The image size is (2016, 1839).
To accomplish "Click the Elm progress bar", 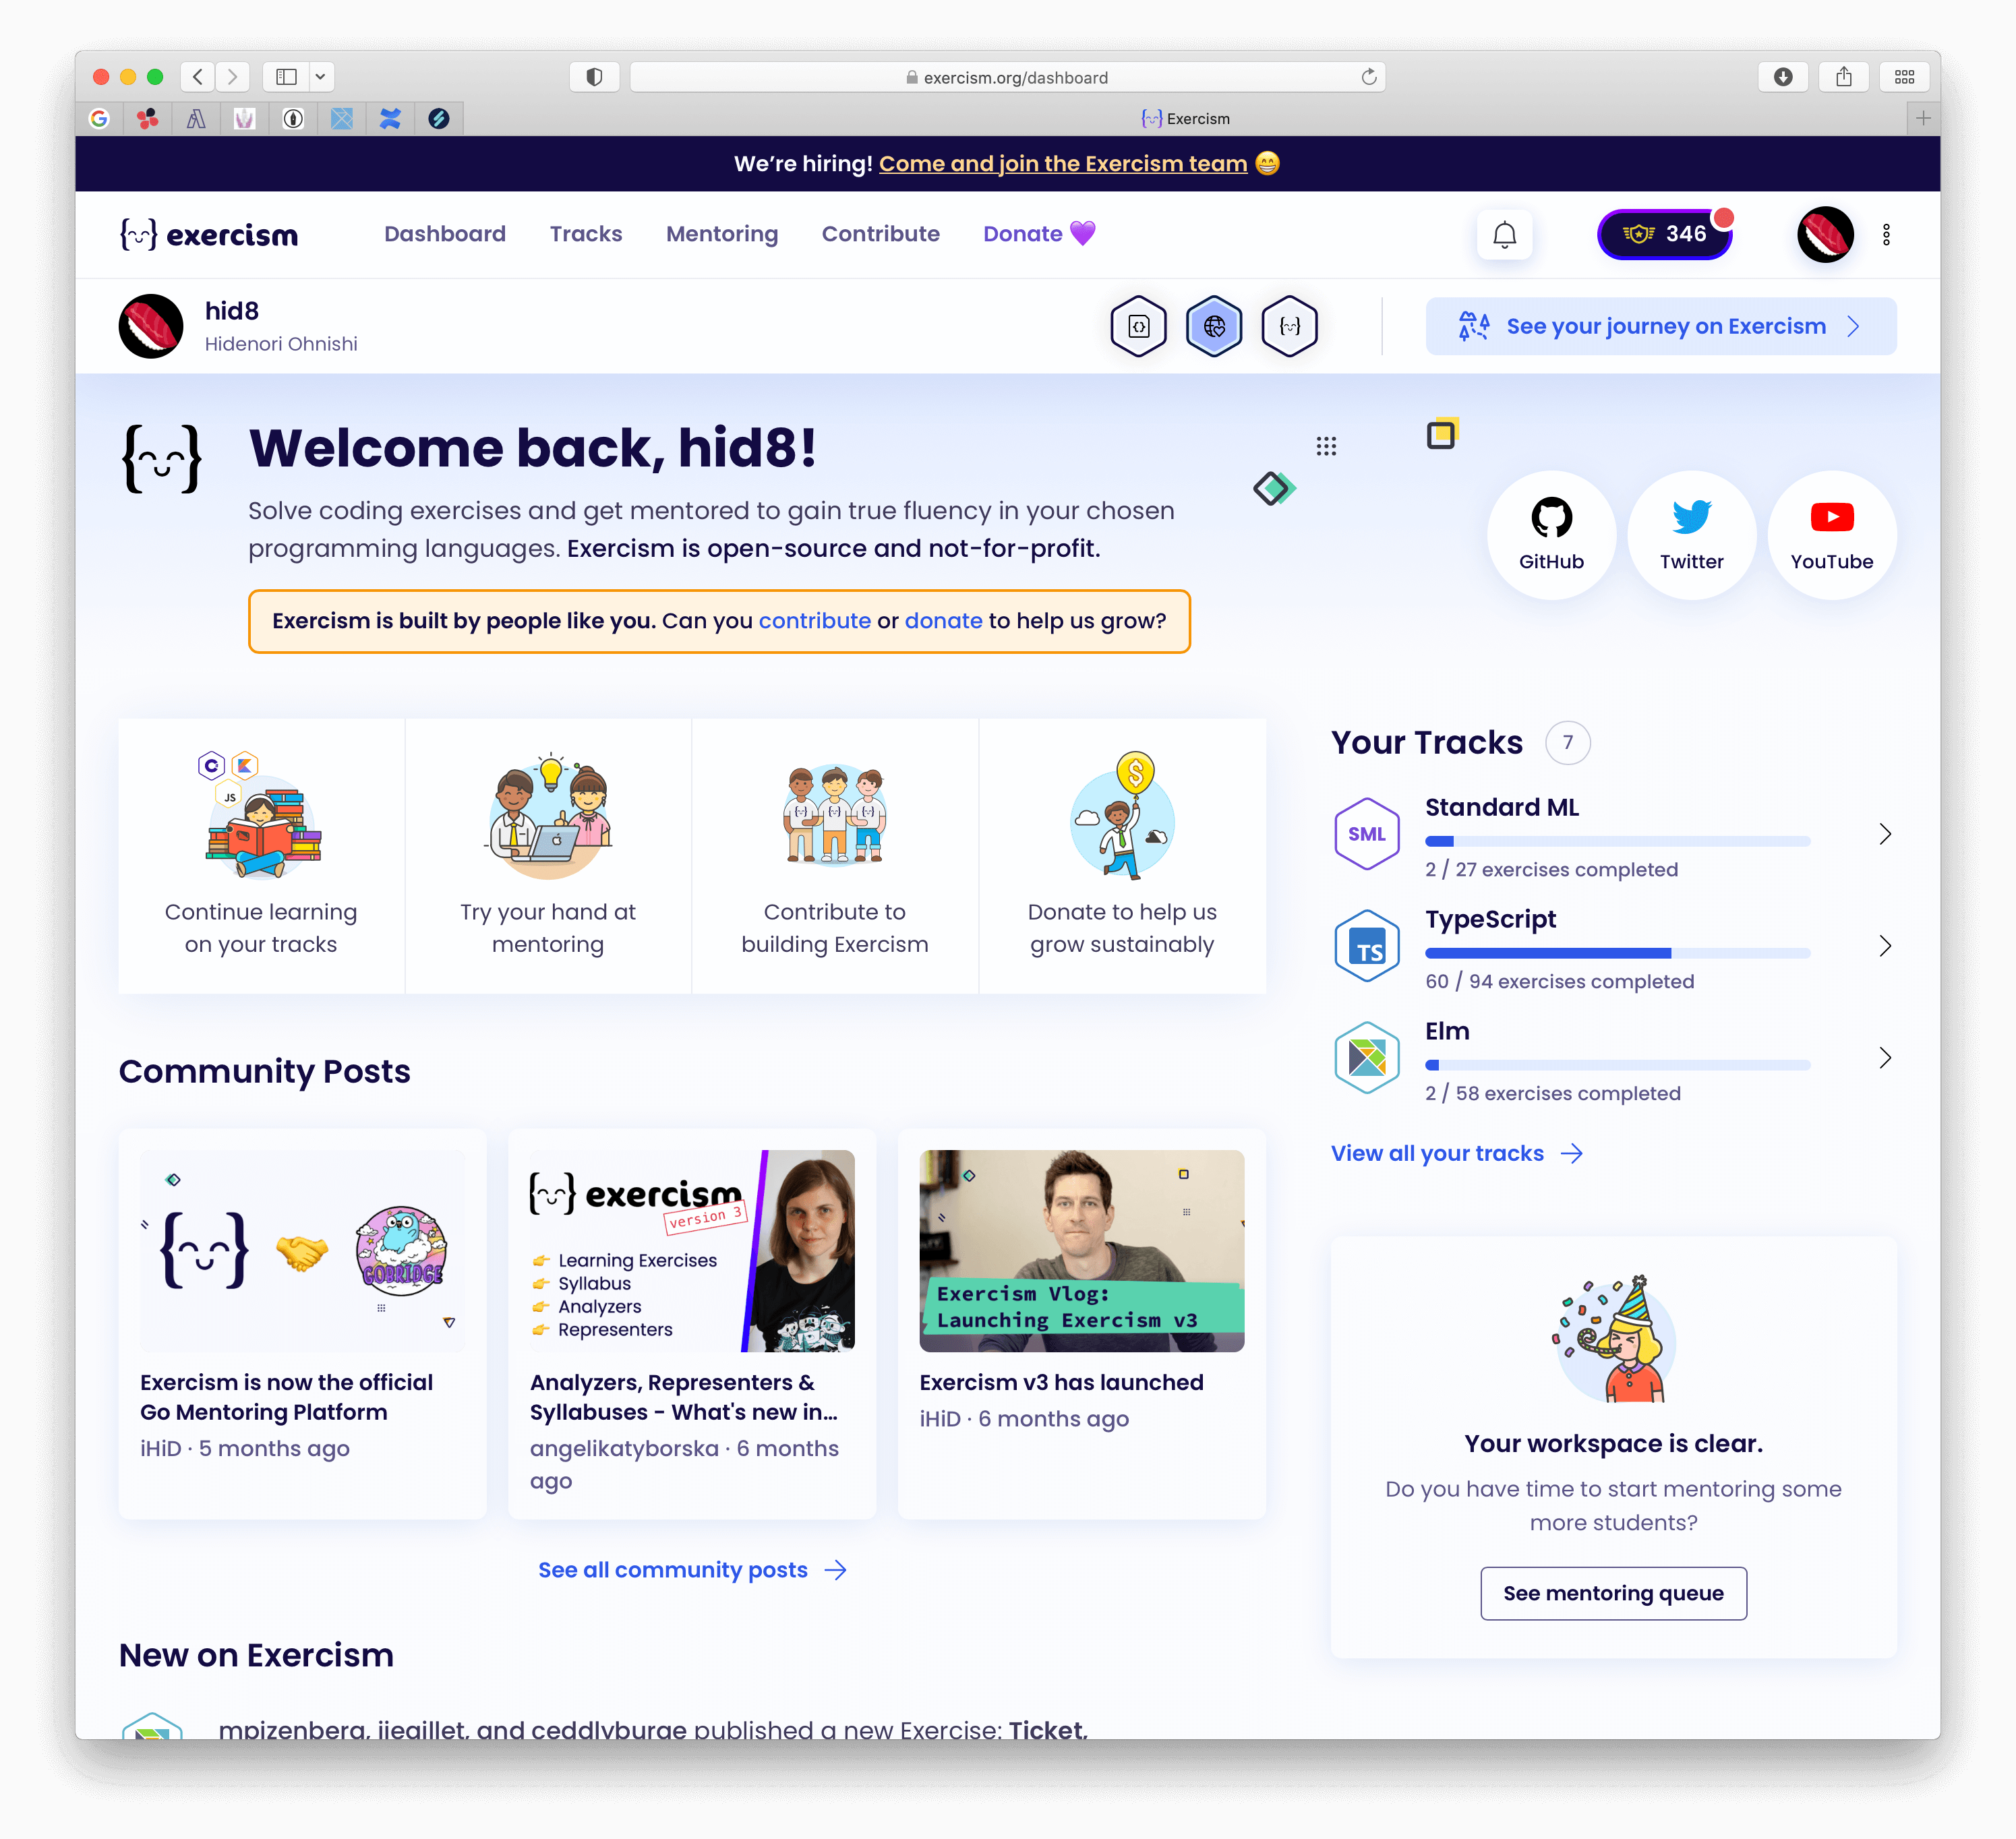I will pos(1617,1065).
